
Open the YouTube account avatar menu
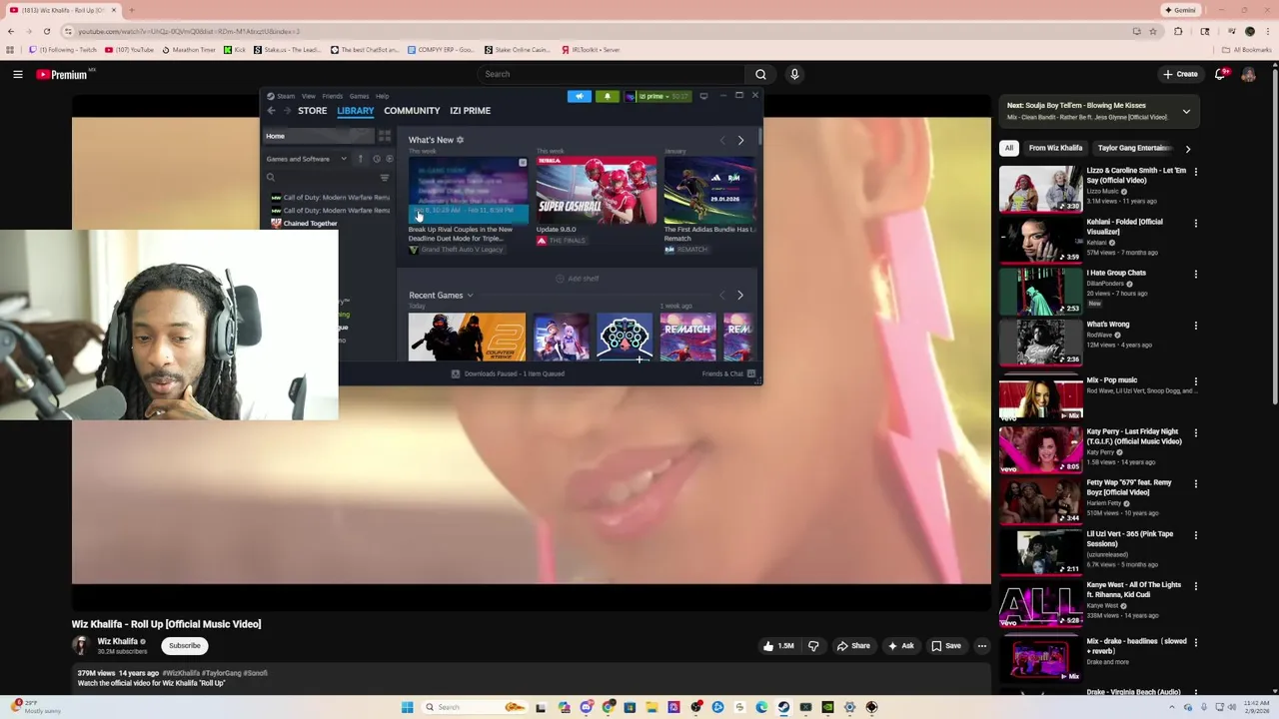point(1249,74)
